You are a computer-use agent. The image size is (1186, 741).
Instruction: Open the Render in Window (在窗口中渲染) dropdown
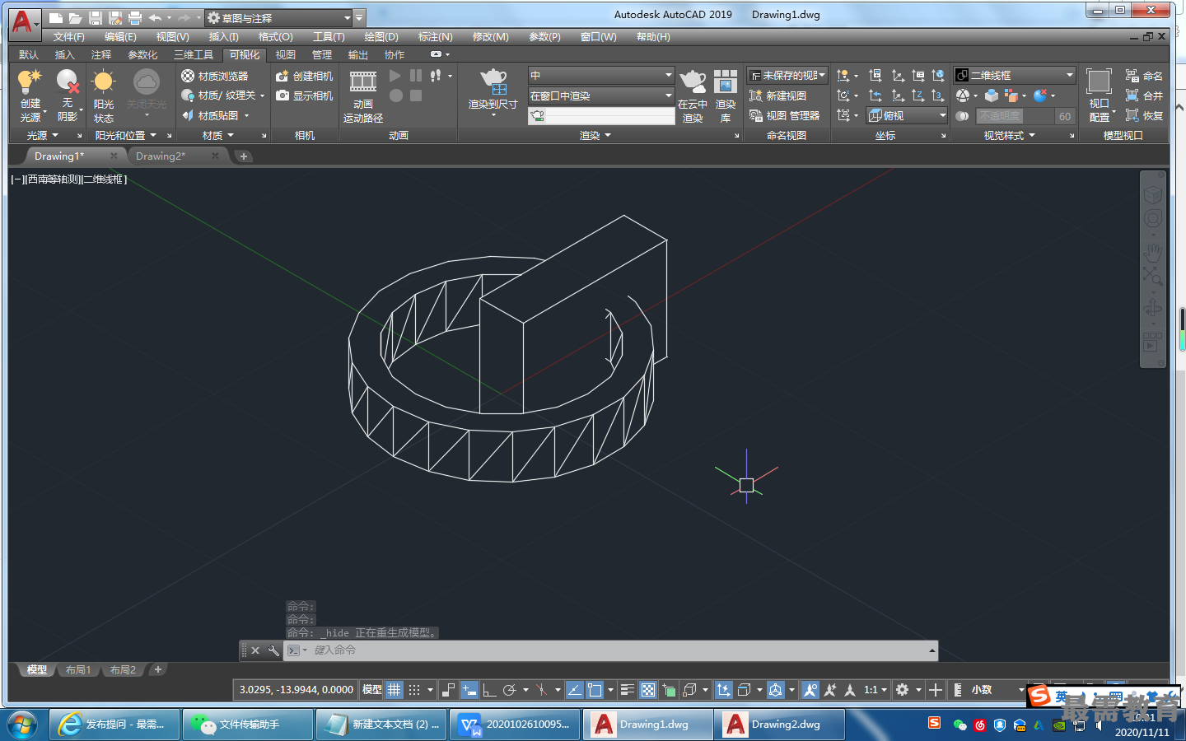click(601, 96)
